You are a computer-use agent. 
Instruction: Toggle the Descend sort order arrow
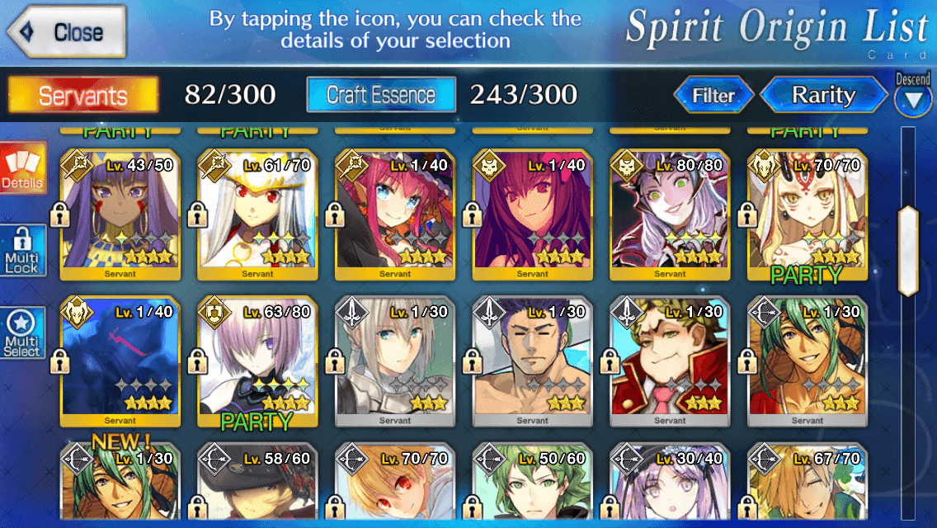coord(913,95)
